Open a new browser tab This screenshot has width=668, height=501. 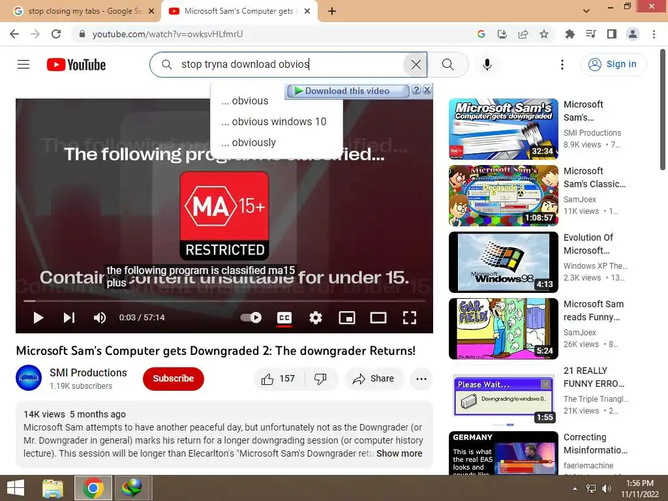(x=332, y=11)
